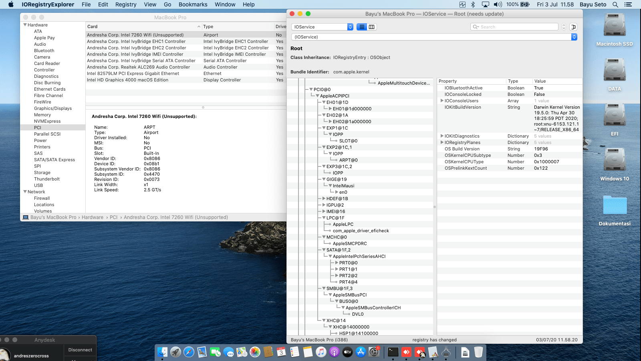
Task: Click Disconnect in the AnyDesk window
Action: click(x=80, y=349)
